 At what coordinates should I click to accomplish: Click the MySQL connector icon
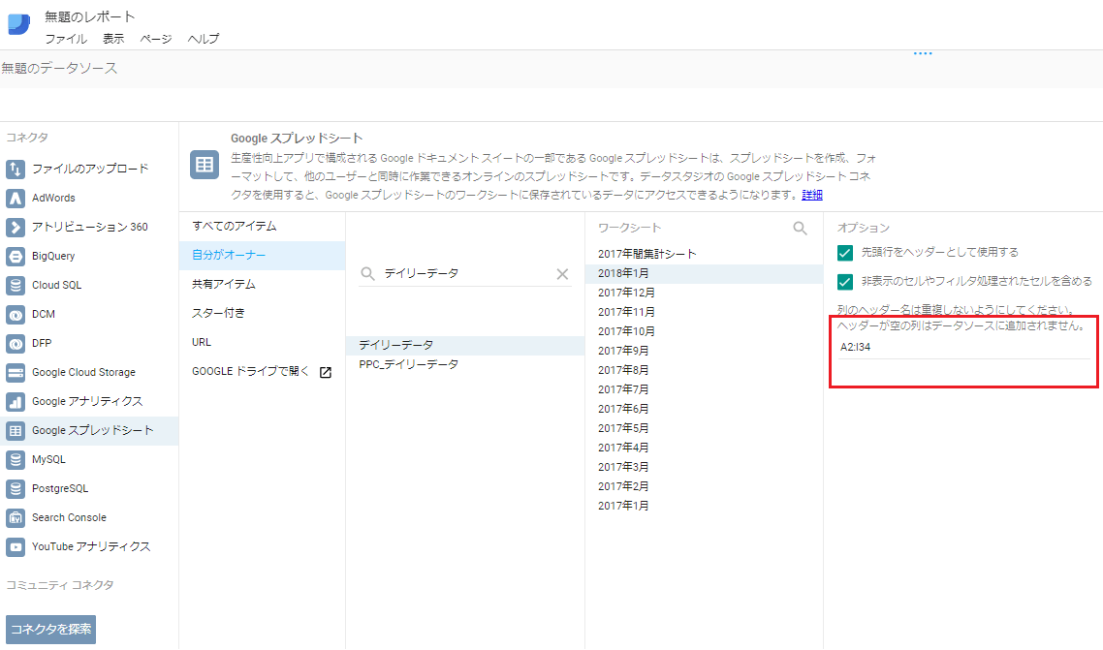[16, 459]
